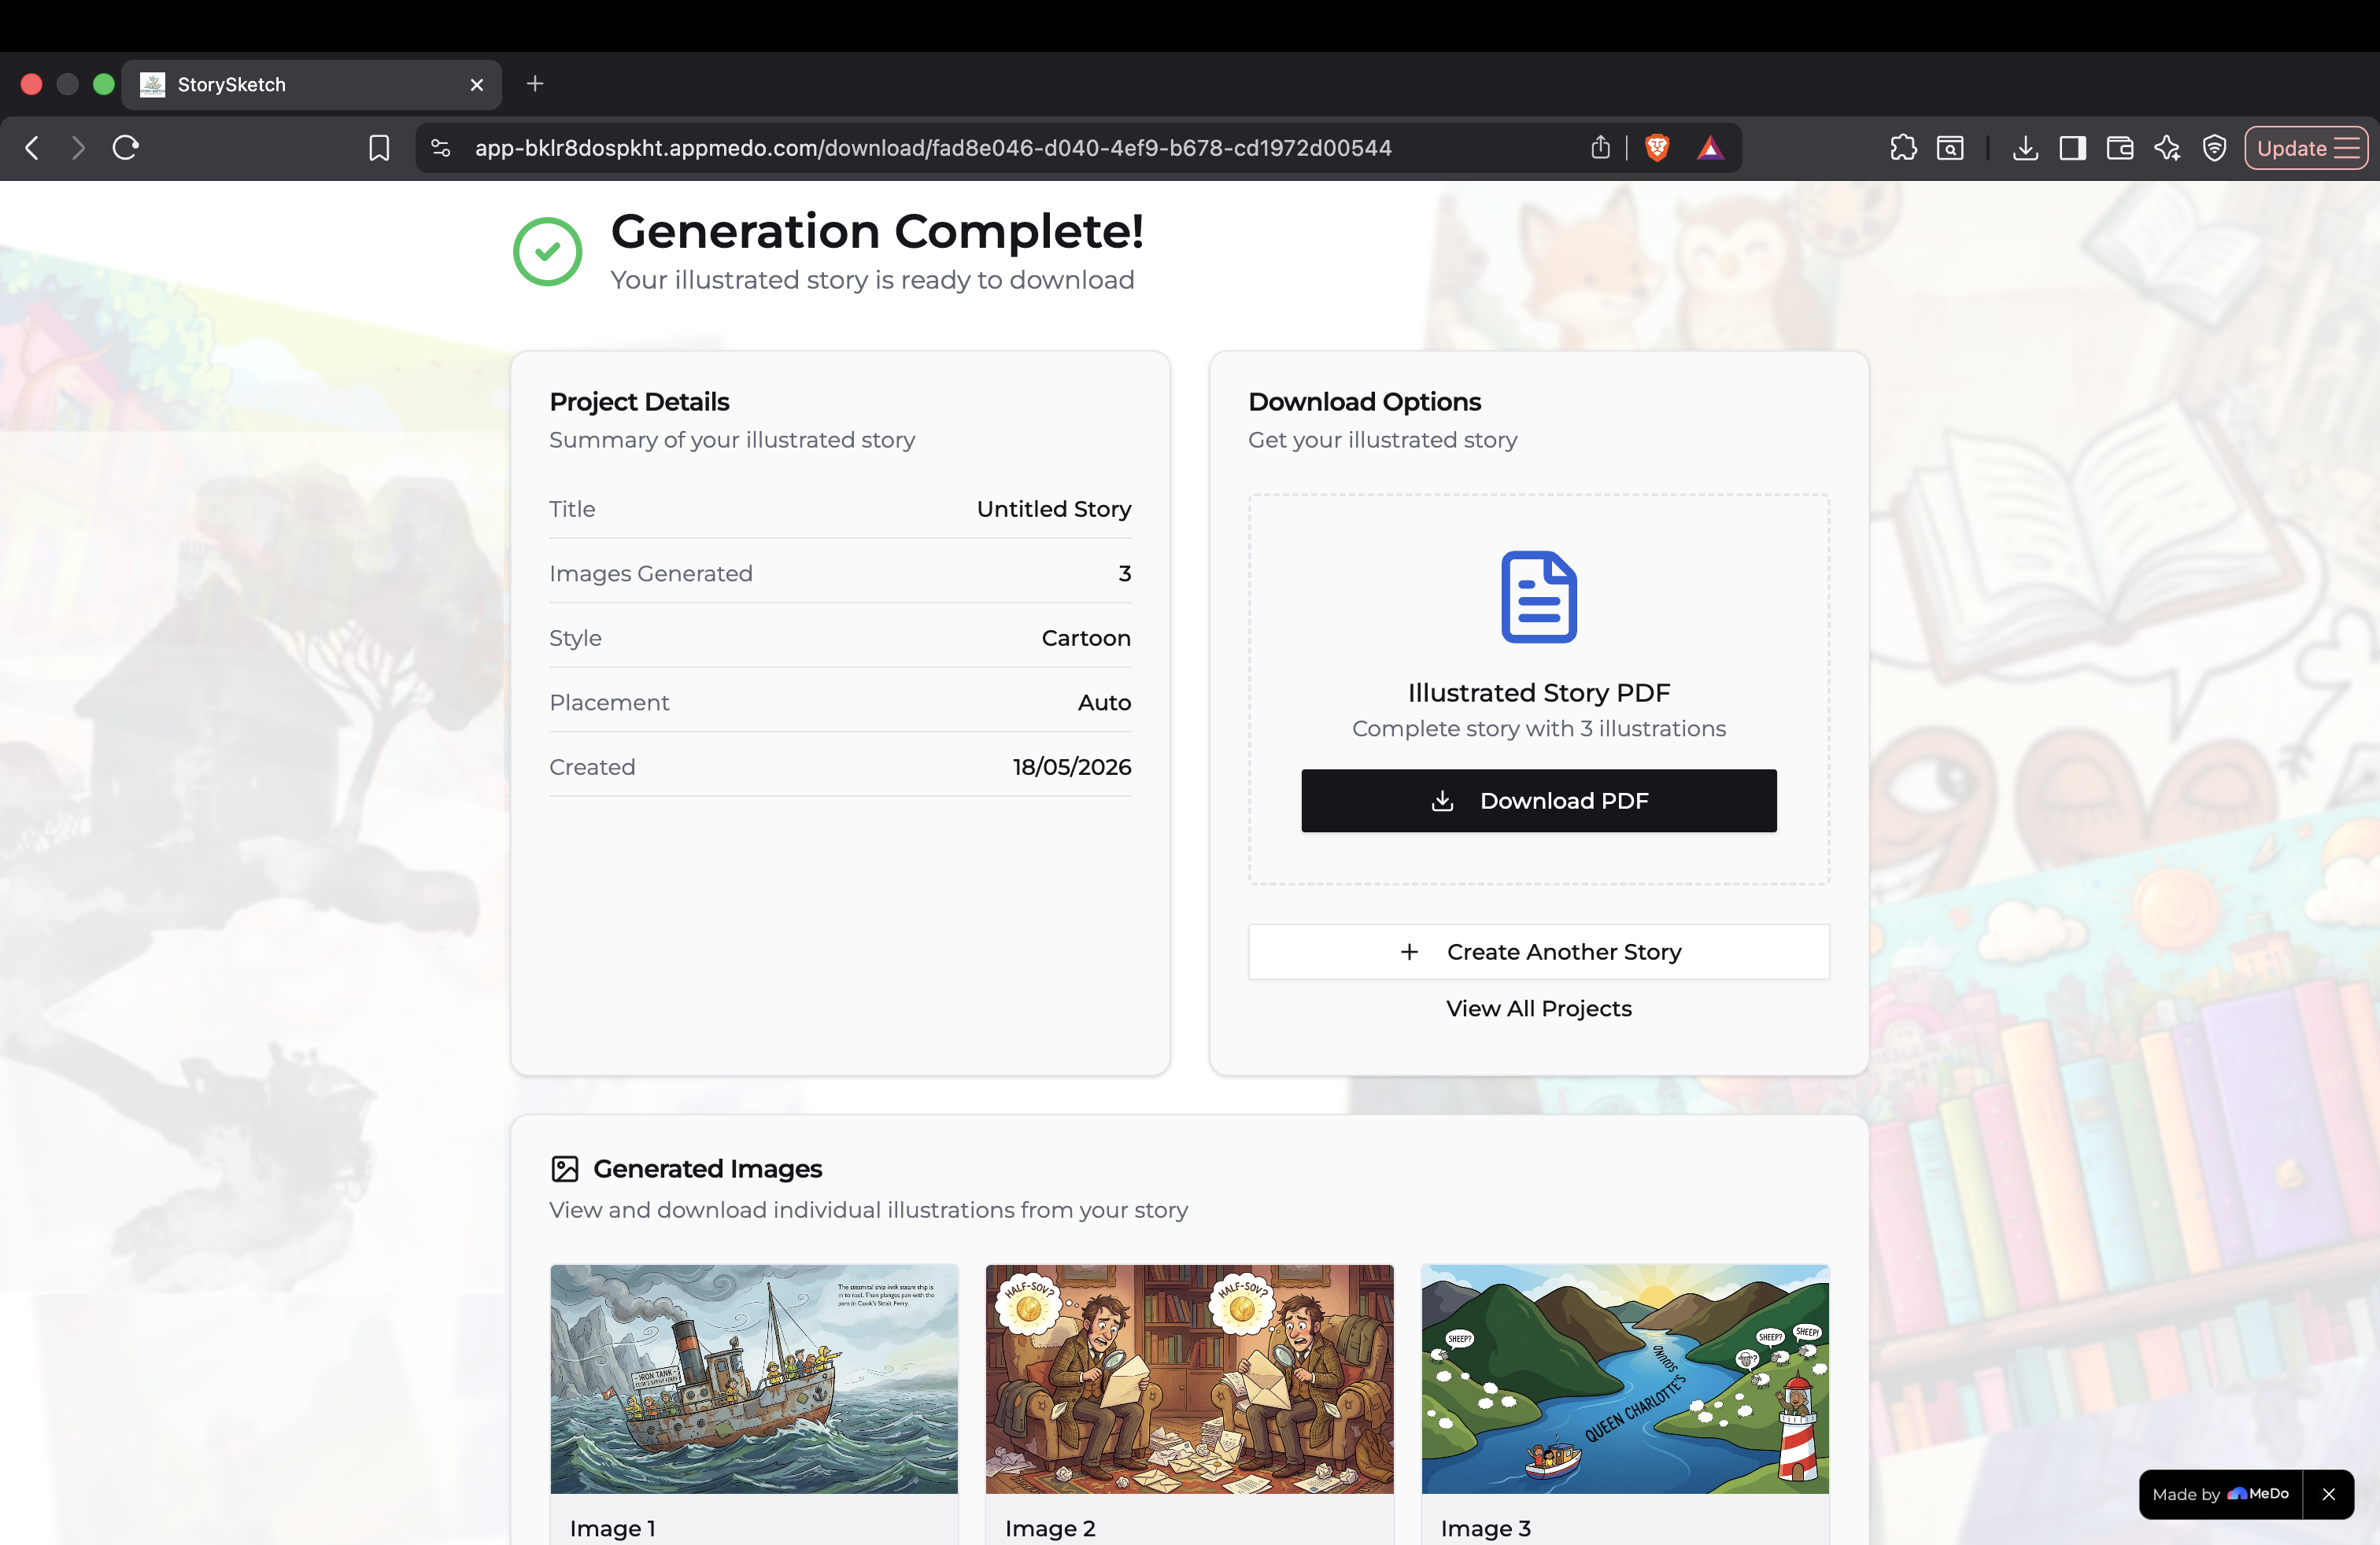Click the Image 1 caption
The image size is (2380, 1545).
click(x=612, y=1528)
